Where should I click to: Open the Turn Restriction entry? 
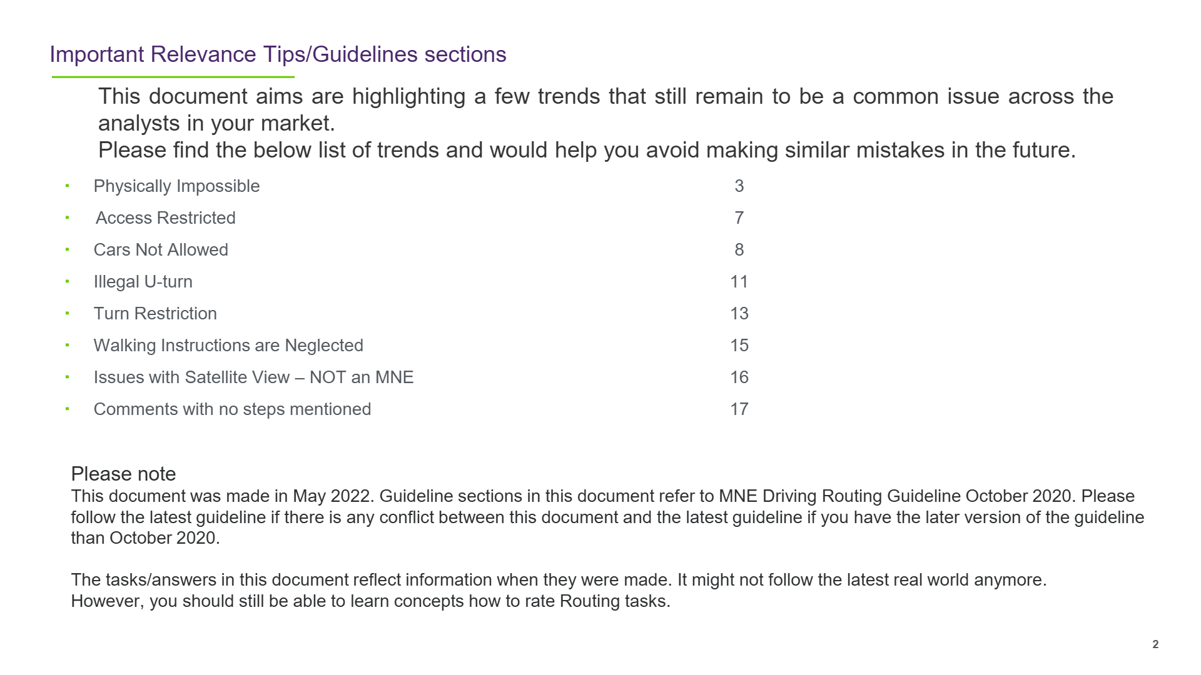[155, 314]
